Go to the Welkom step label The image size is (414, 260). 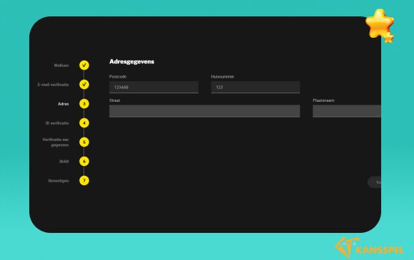(61, 66)
